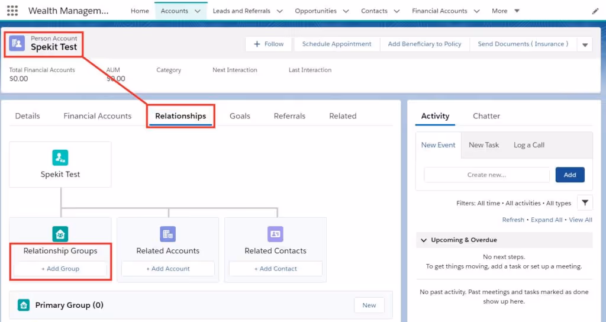This screenshot has height=322, width=606.
Task: Click + Add Group button
Action: click(60, 269)
